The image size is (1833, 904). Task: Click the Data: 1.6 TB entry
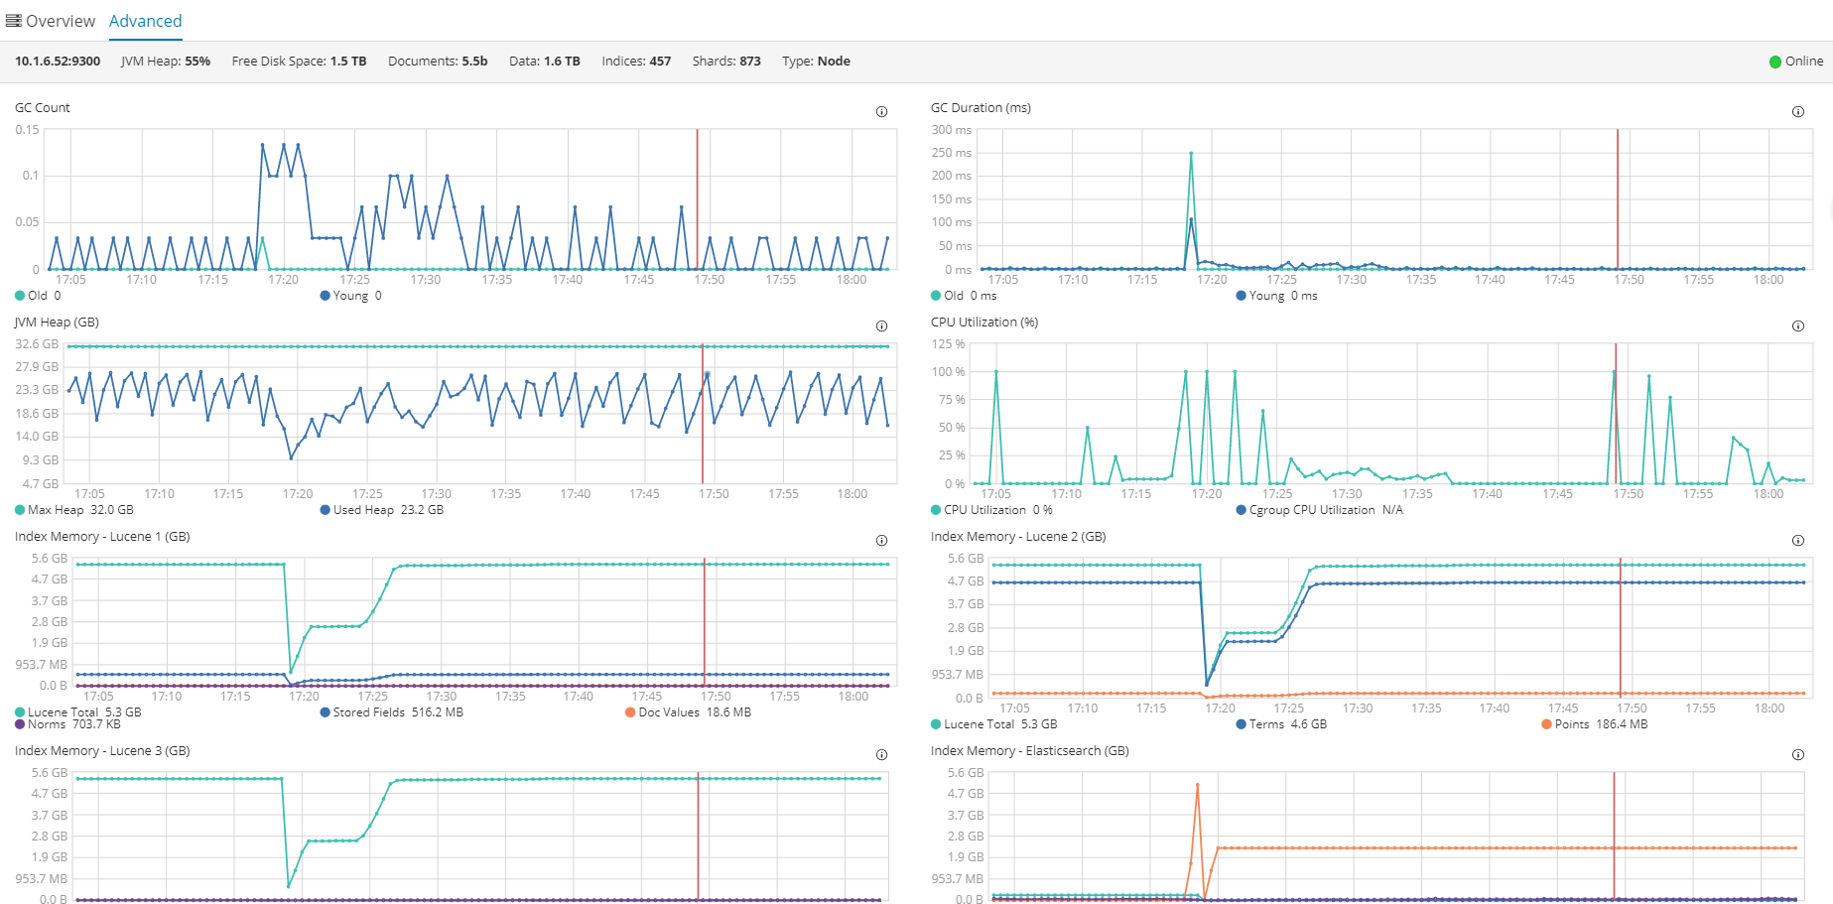(x=545, y=62)
